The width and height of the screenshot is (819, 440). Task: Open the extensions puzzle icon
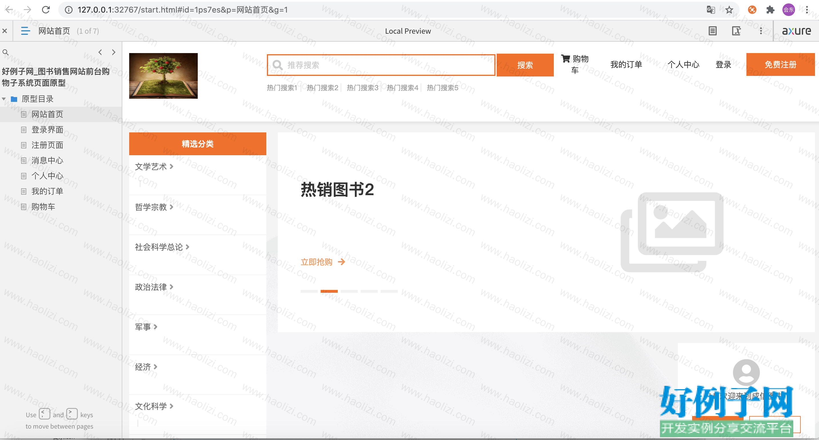coord(770,10)
